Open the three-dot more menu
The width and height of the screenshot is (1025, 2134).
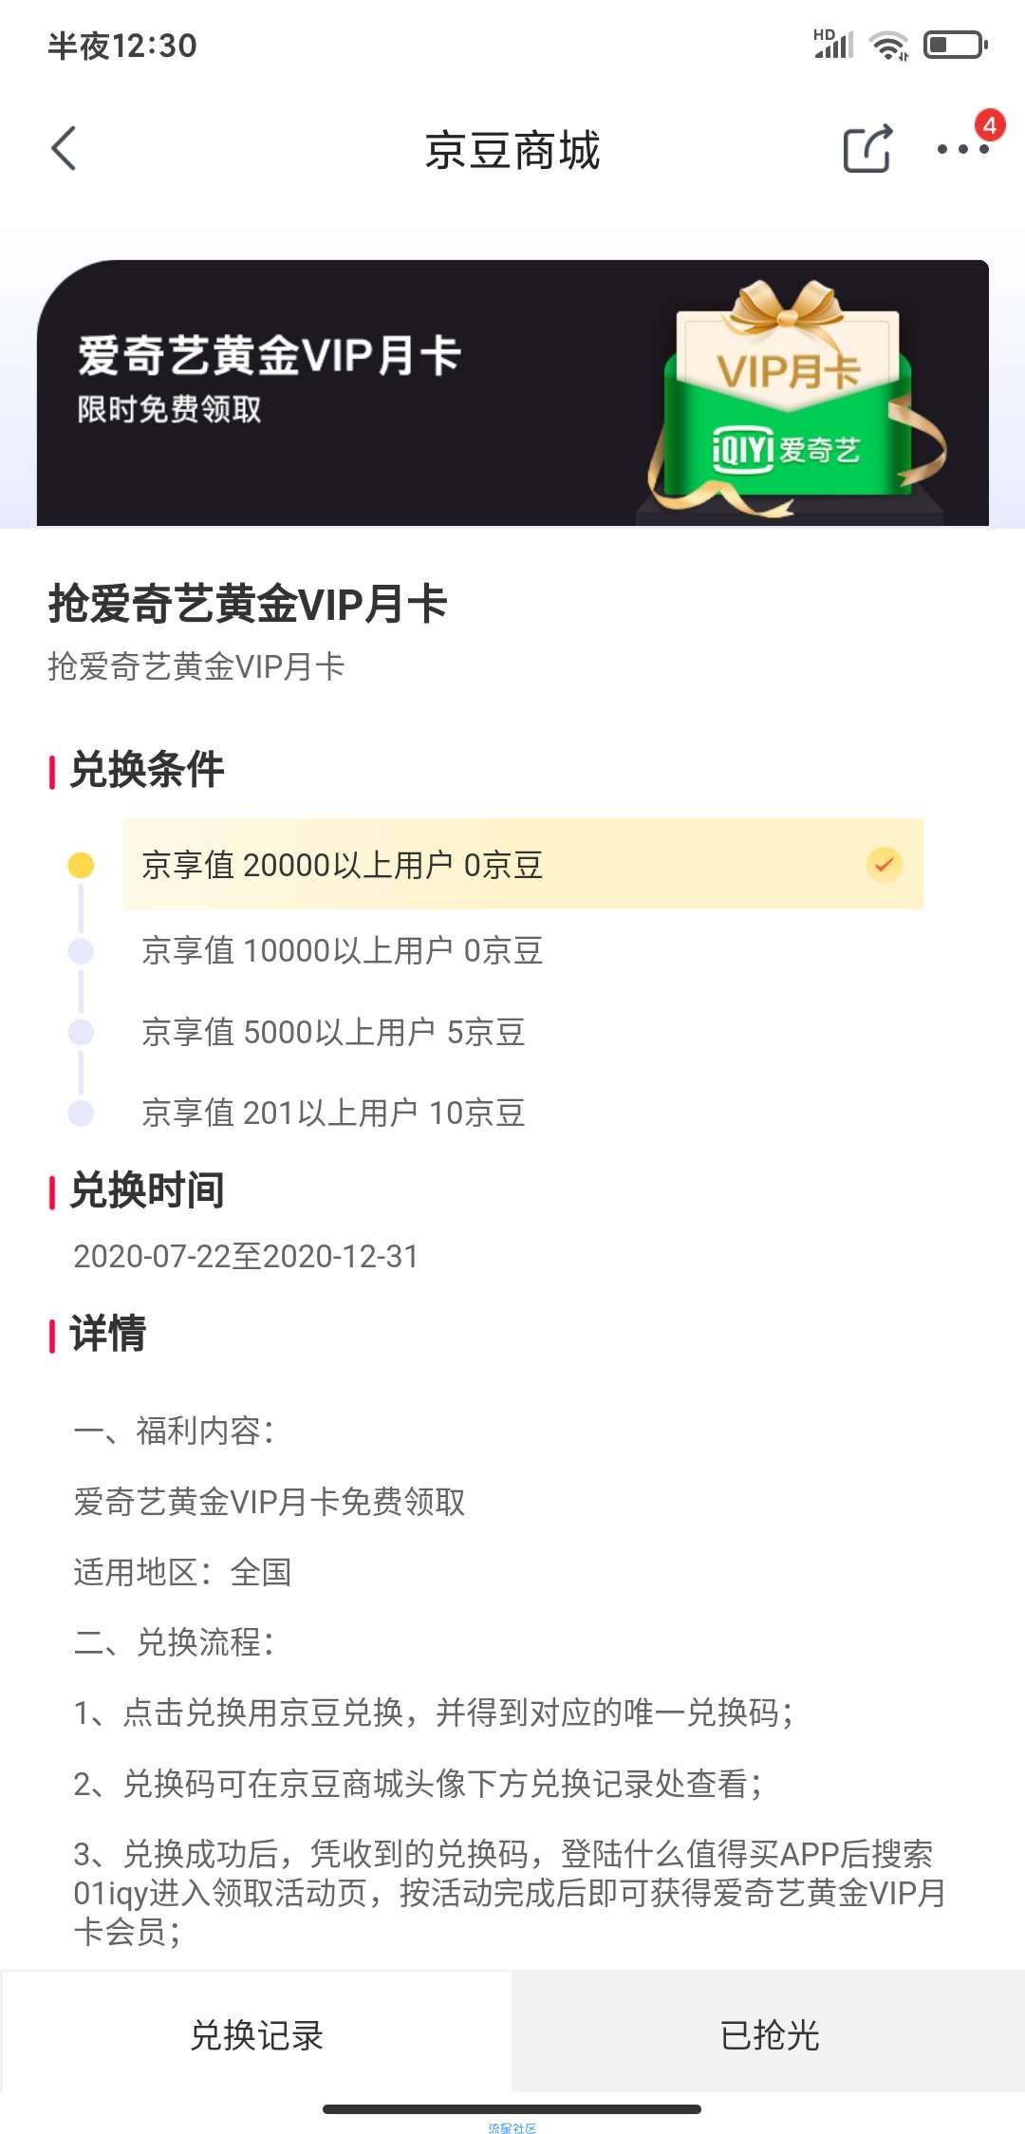click(x=962, y=149)
